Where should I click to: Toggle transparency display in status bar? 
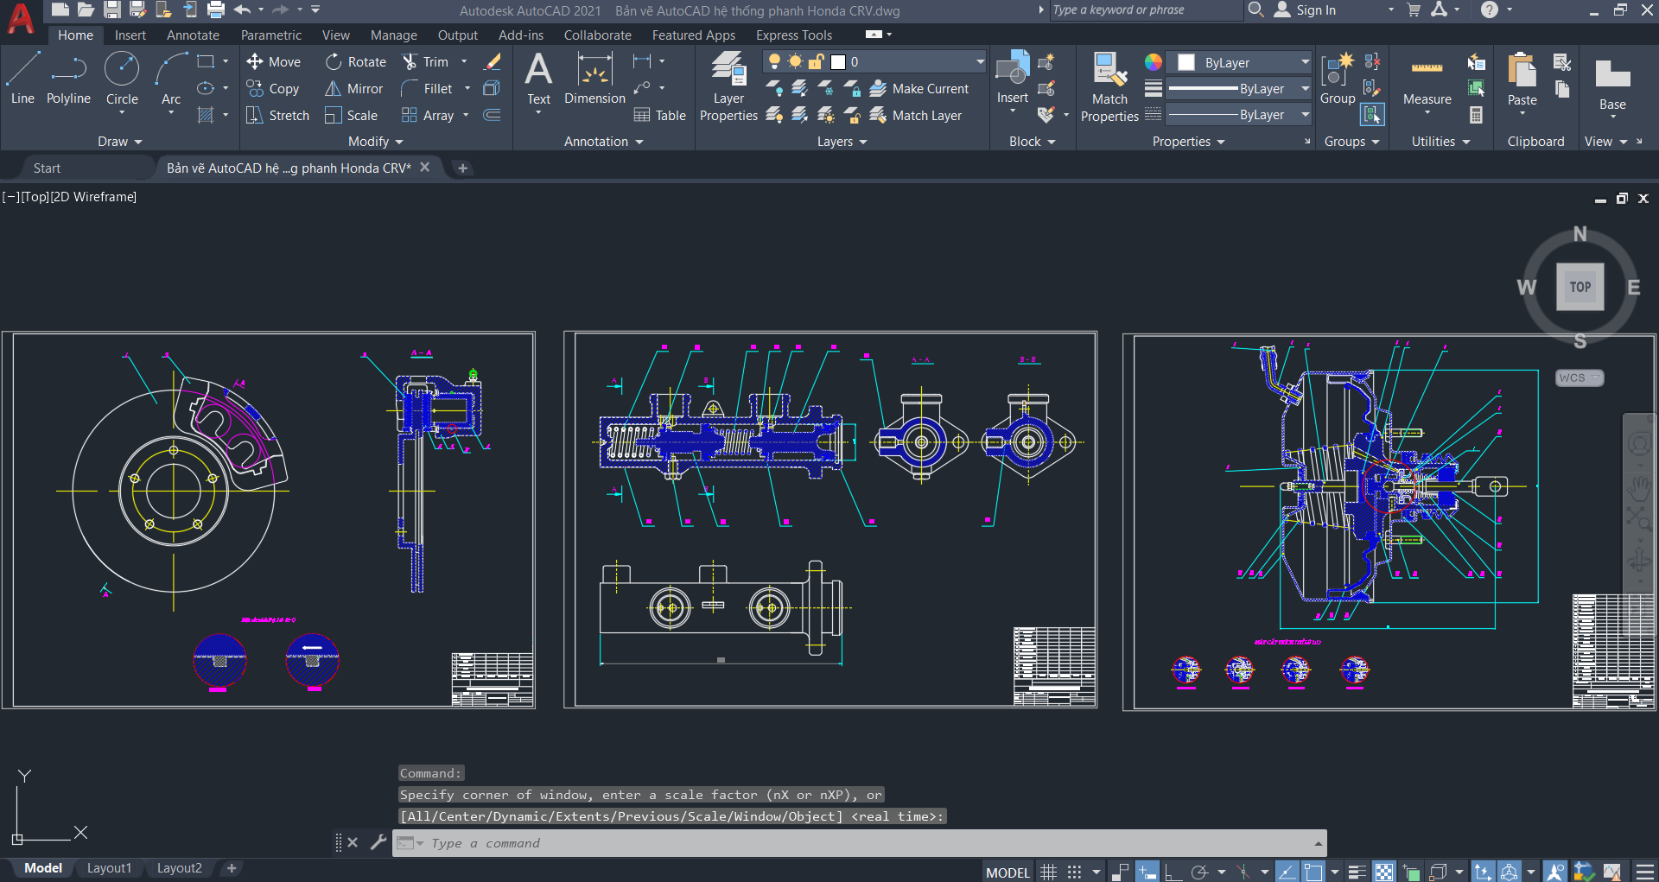pyautogui.click(x=1384, y=872)
